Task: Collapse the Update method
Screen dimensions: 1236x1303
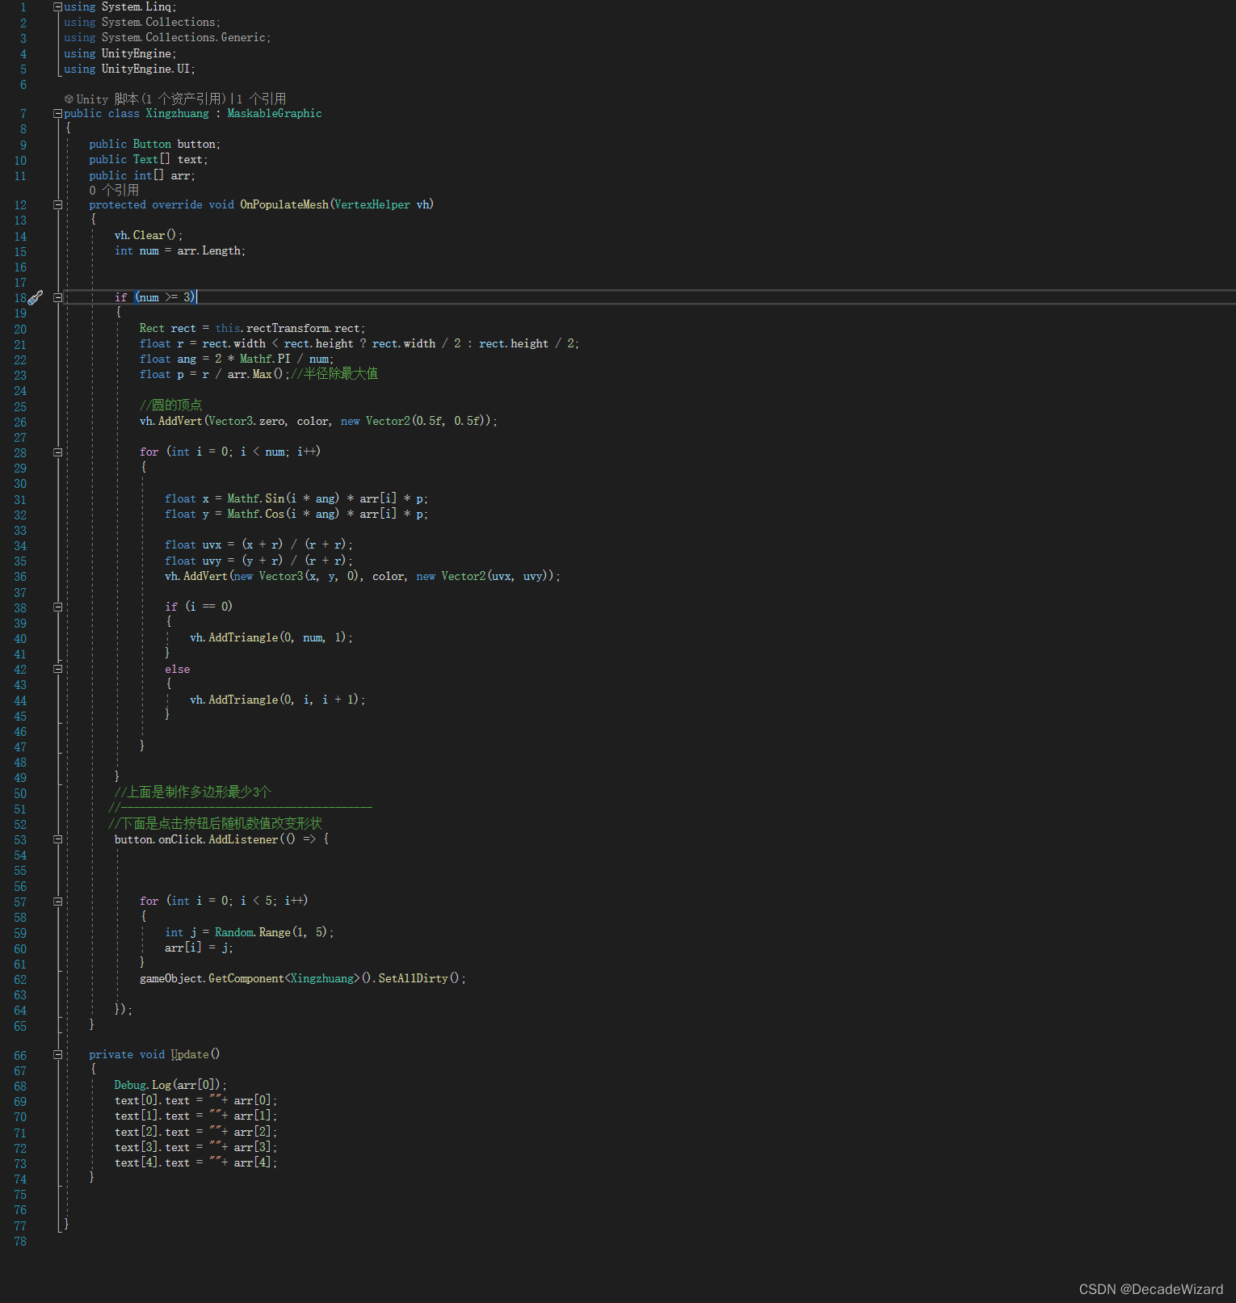Action: pos(58,1054)
